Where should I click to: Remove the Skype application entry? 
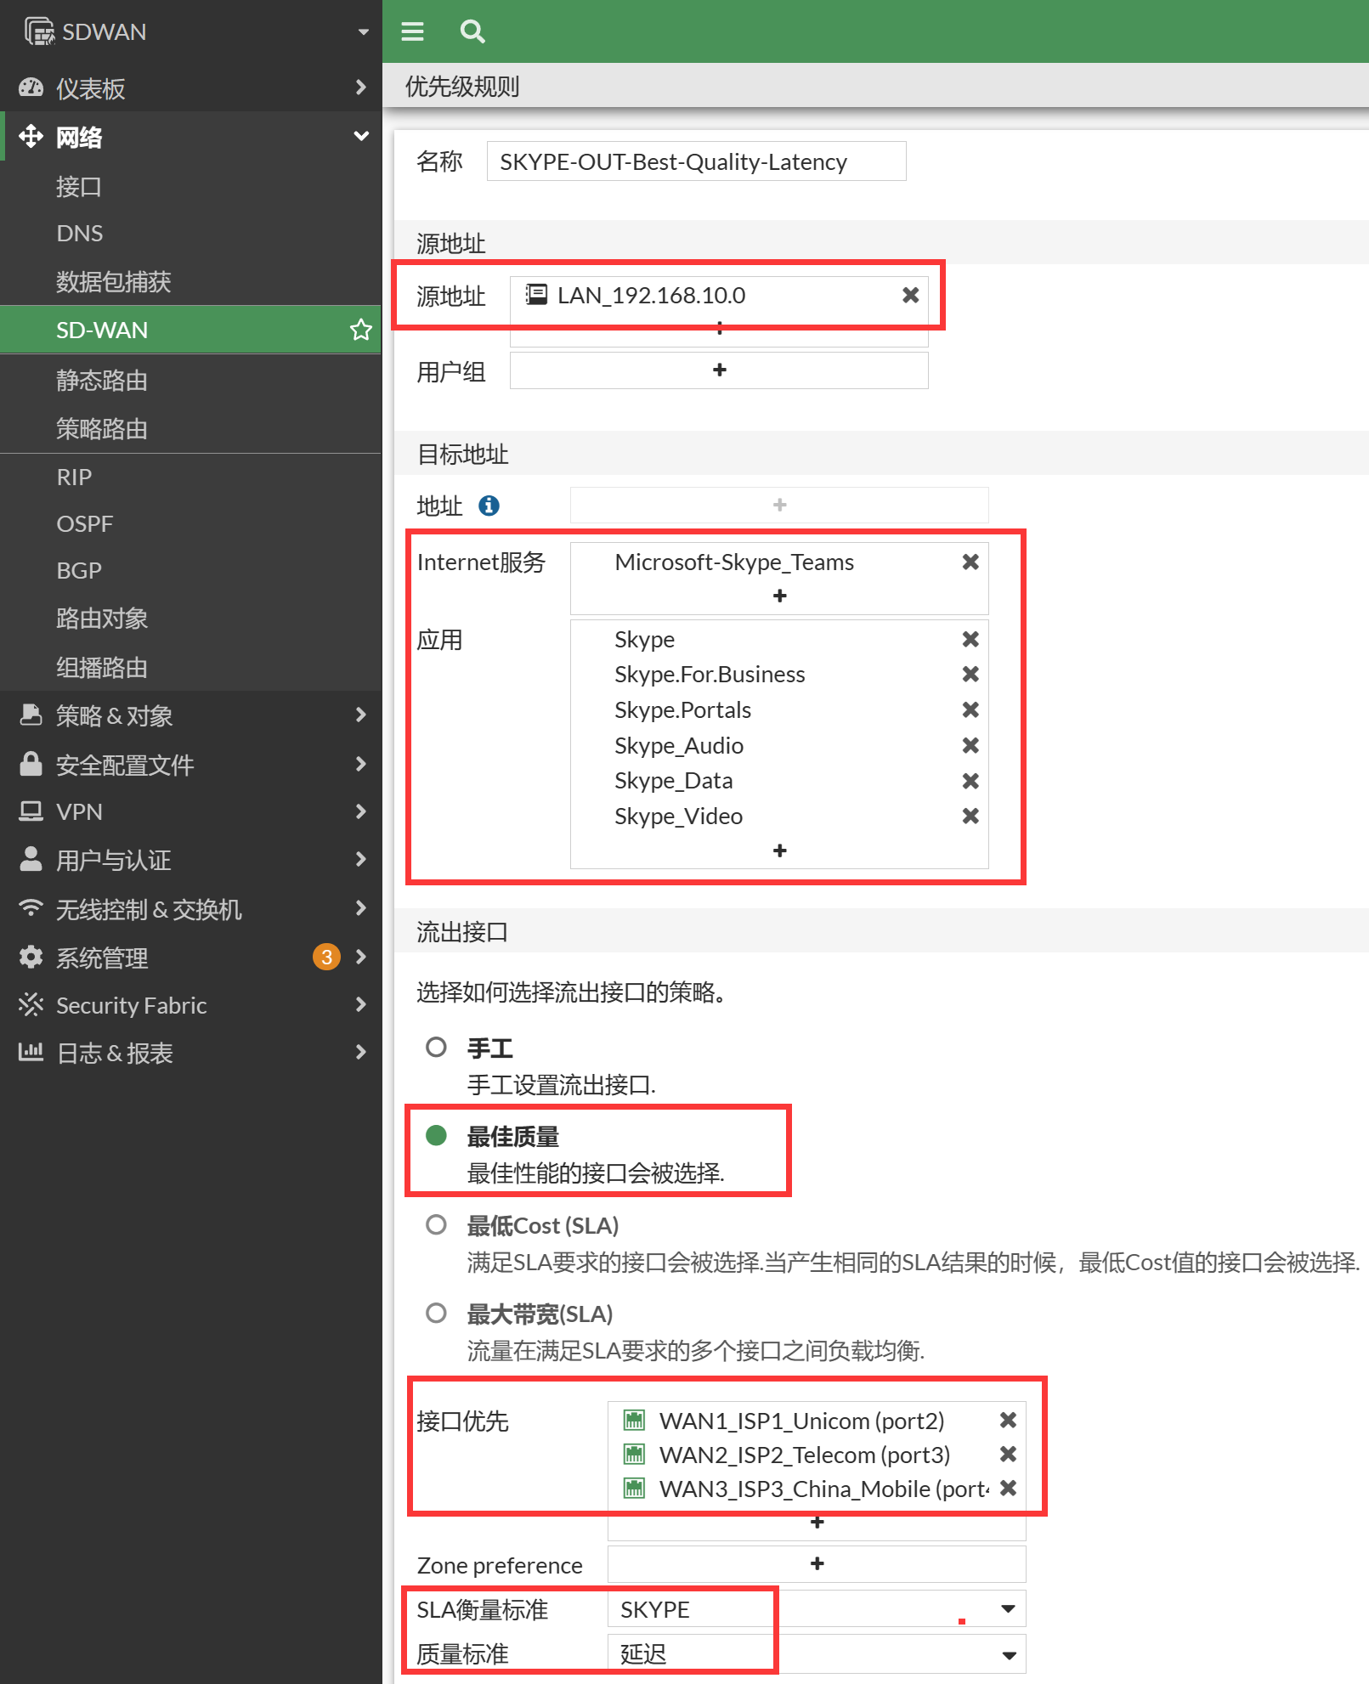970,639
